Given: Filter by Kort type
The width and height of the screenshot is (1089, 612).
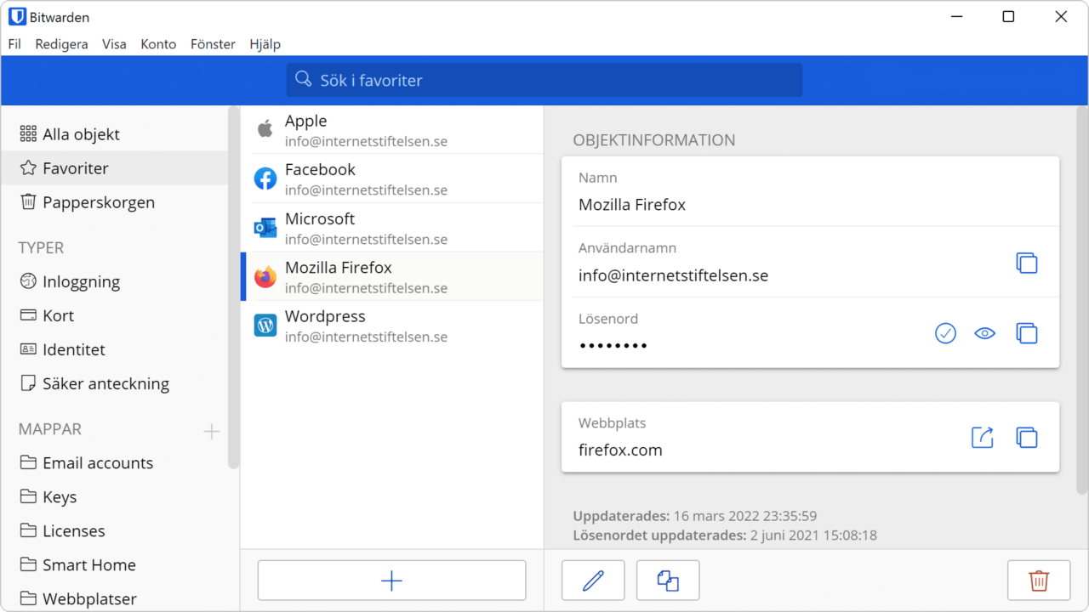Looking at the screenshot, I should (x=115, y=315).
